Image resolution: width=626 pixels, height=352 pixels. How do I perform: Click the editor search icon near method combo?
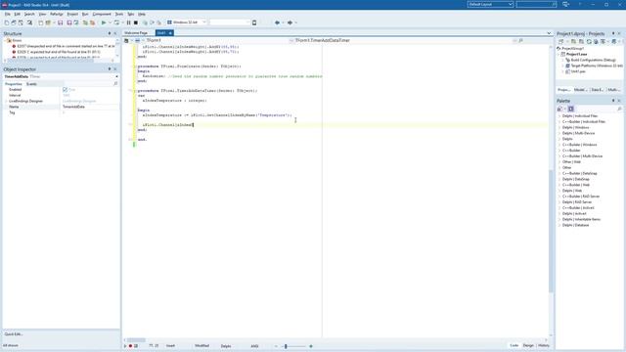tap(520, 40)
